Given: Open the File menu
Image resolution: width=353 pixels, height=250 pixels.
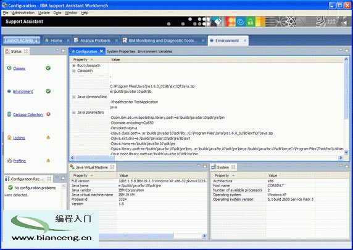Looking at the screenshot, I should (6, 13).
